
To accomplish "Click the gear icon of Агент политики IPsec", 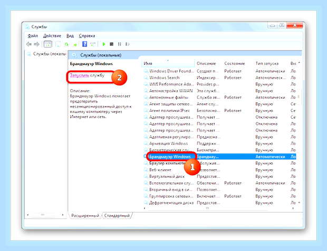I will click(x=146, y=111).
